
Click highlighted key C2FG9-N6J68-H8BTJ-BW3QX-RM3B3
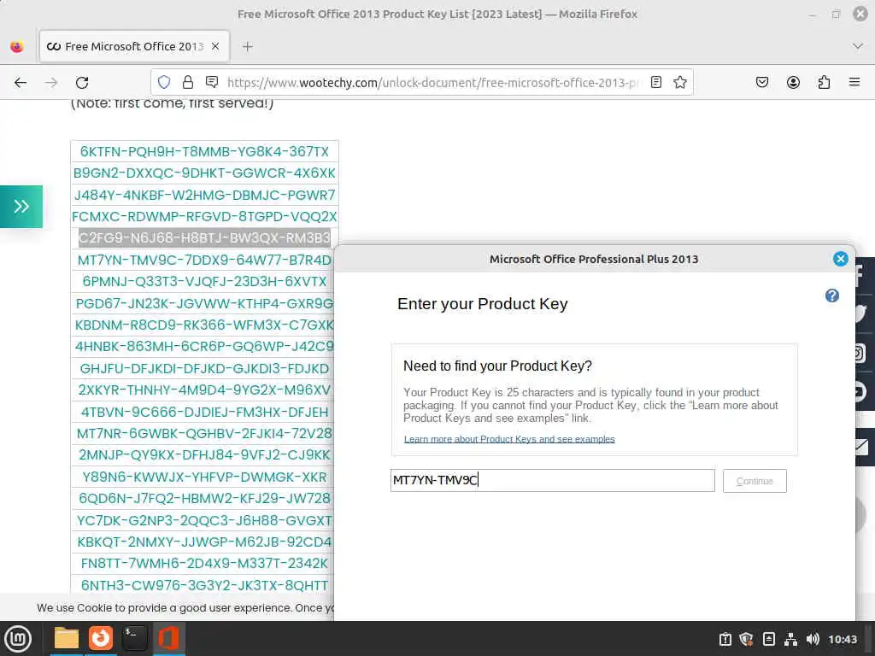(204, 238)
